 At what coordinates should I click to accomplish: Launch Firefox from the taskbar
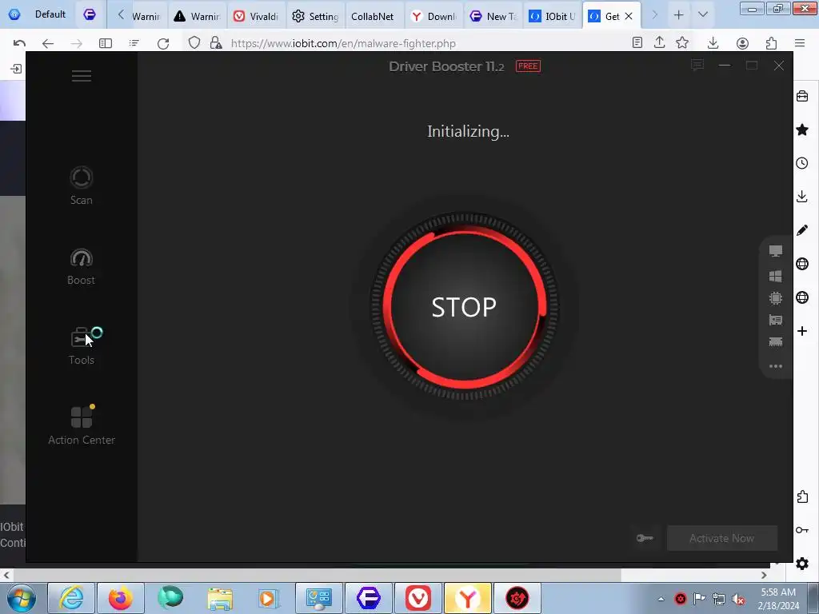click(x=121, y=598)
